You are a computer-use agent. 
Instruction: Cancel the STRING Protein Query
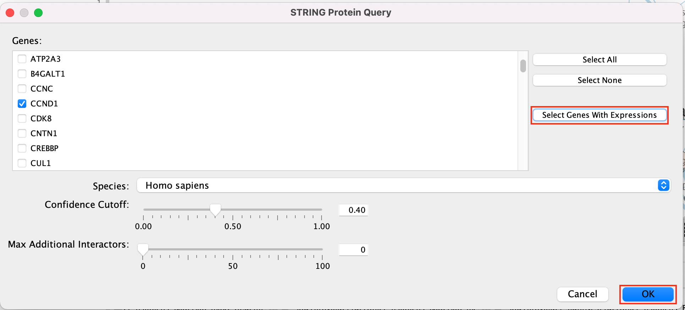[x=582, y=294]
